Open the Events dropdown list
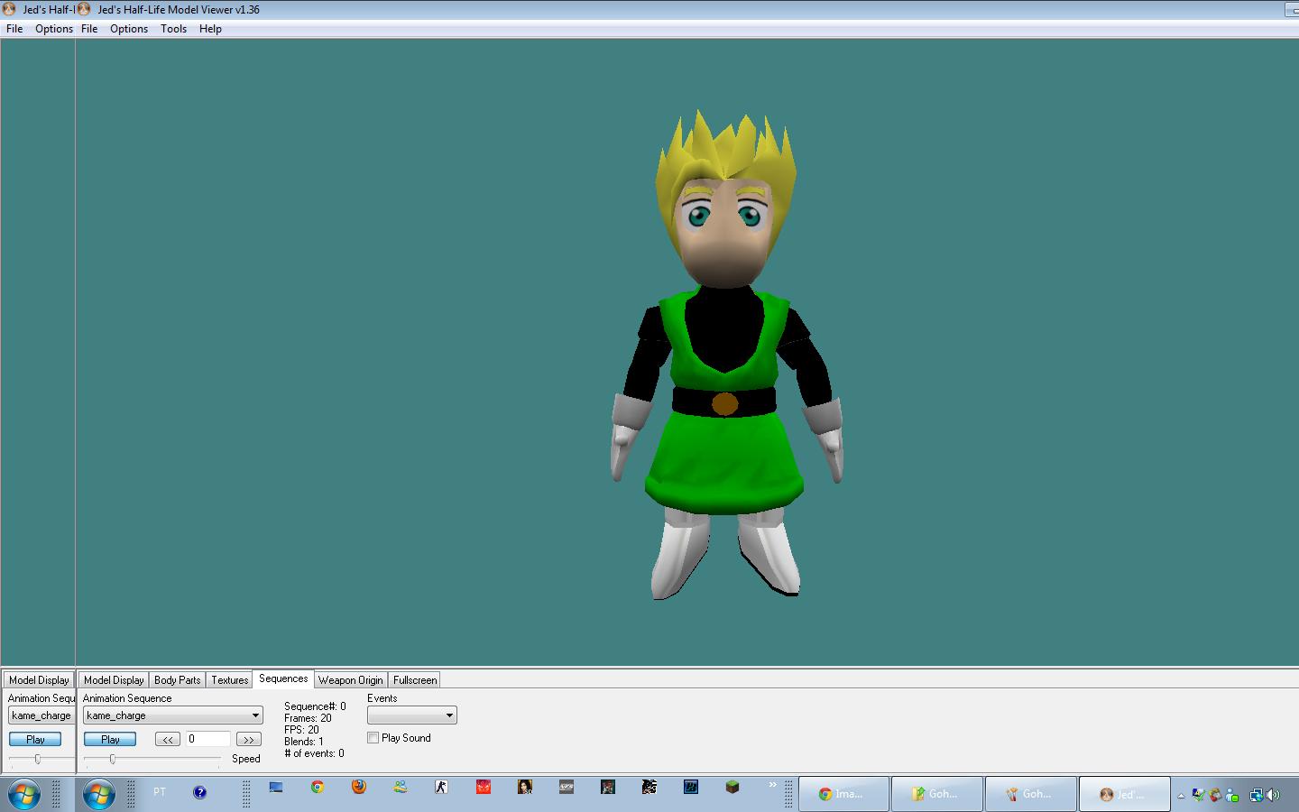Viewport: 1299px width, 812px height. click(412, 715)
